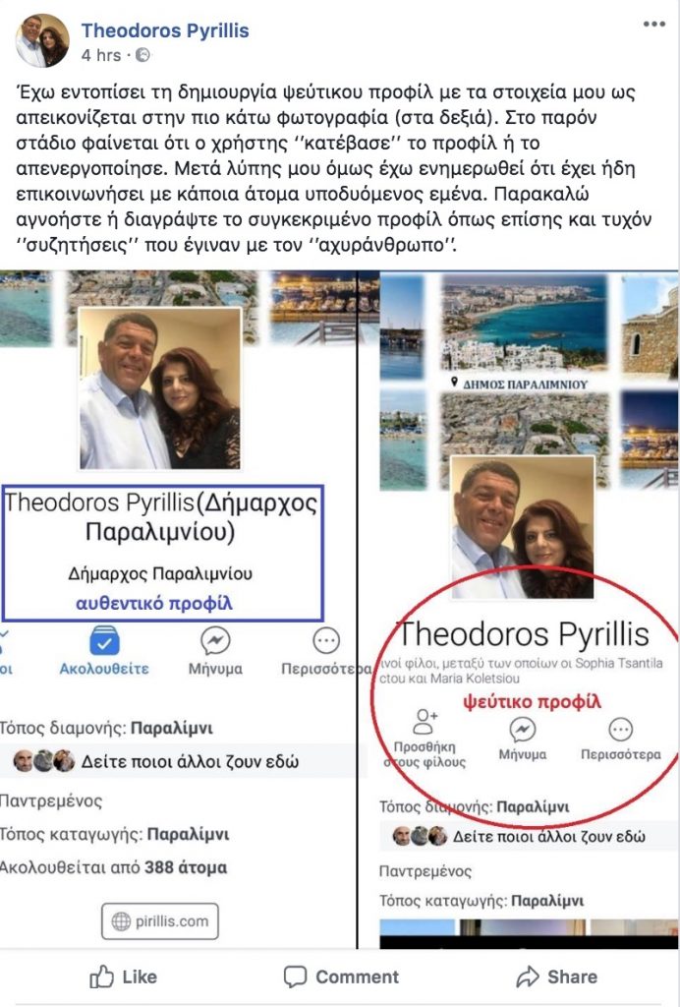
Task: Click the fake profile's photo
Action: [523, 527]
